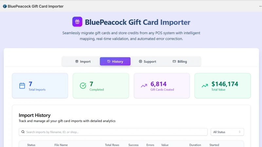Click the Value column header

point(165,145)
